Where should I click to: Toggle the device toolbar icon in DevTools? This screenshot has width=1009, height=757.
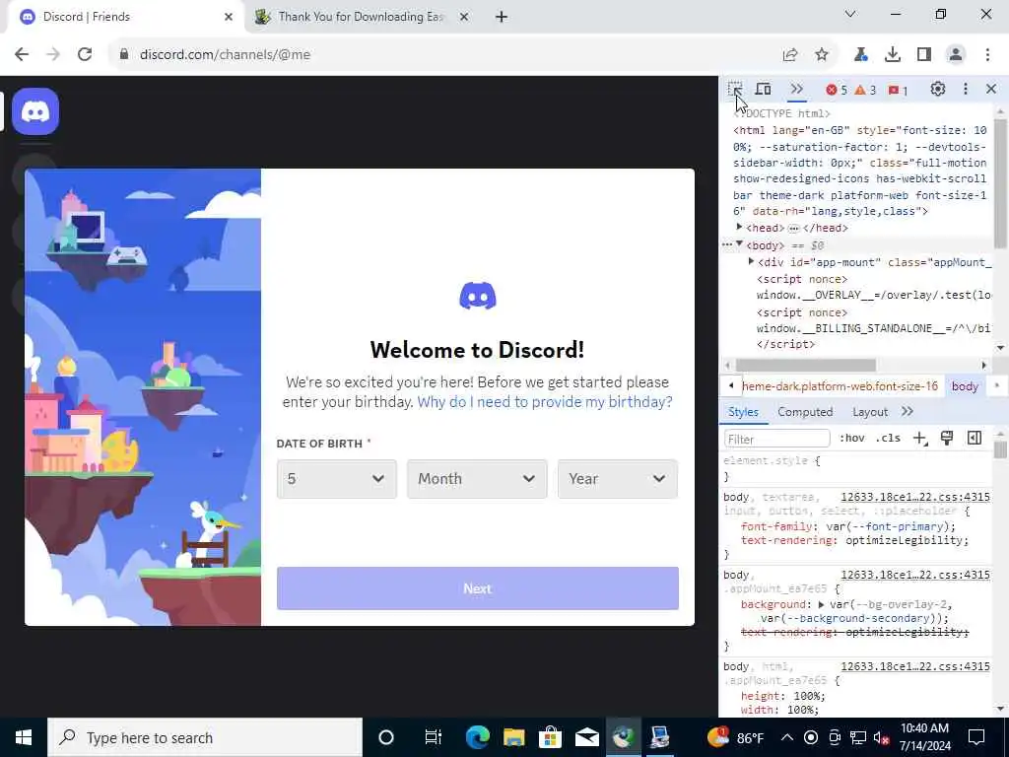pyautogui.click(x=764, y=89)
